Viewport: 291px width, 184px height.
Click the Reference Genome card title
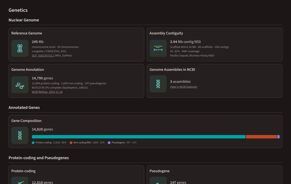coord(26,33)
